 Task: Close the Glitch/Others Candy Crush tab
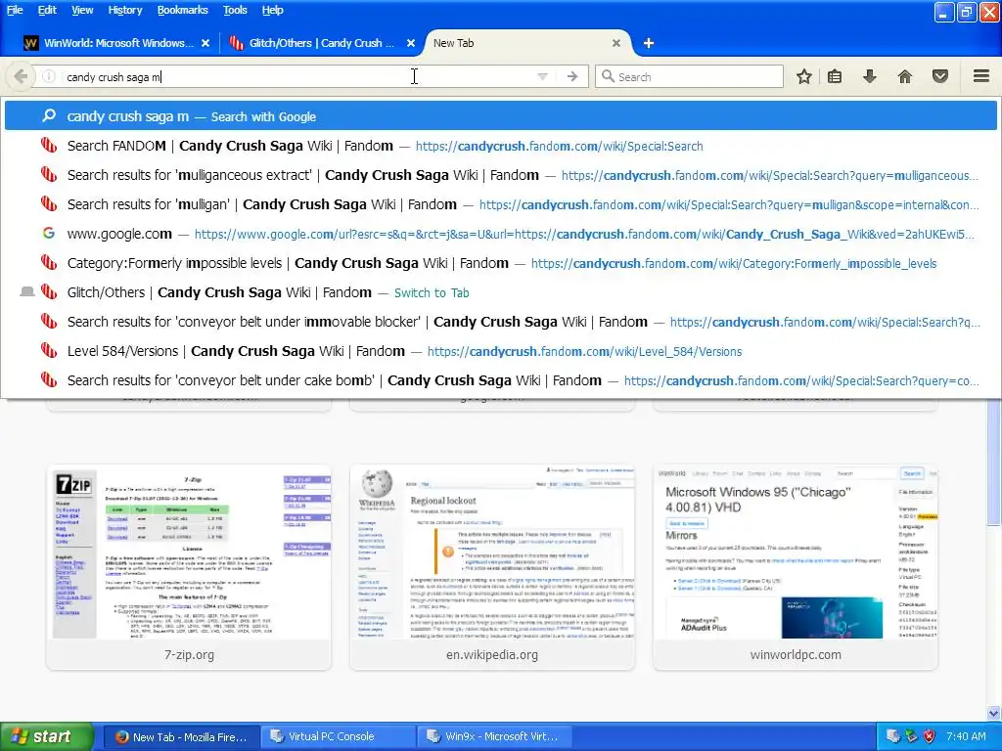pyautogui.click(x=411, y=43)
